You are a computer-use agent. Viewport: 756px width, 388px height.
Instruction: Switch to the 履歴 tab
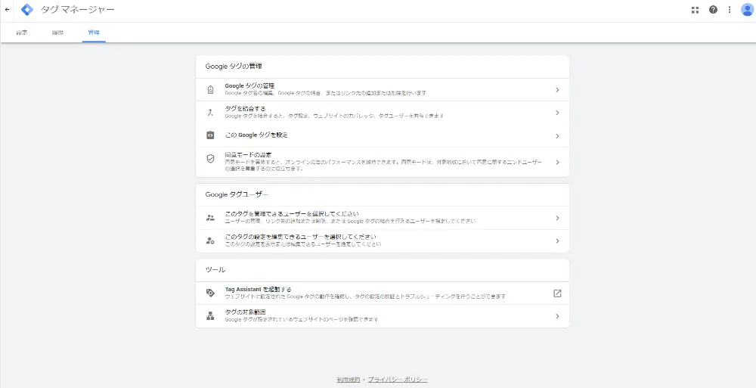coord(58,33)
